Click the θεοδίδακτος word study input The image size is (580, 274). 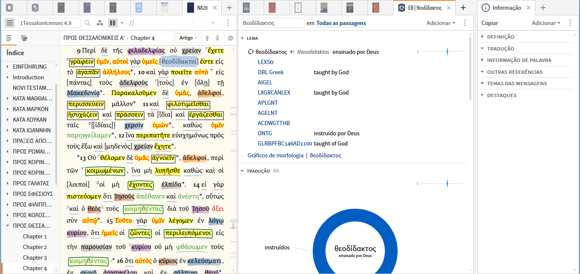273,23
